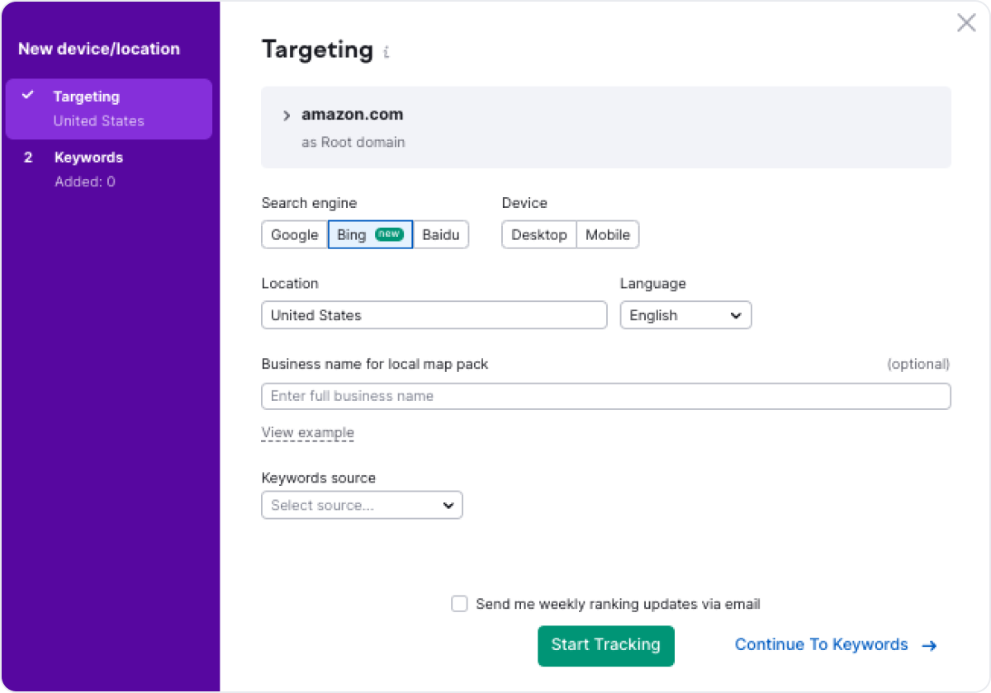
Task: Click the business name input field
Action: (x=605, y=396)
